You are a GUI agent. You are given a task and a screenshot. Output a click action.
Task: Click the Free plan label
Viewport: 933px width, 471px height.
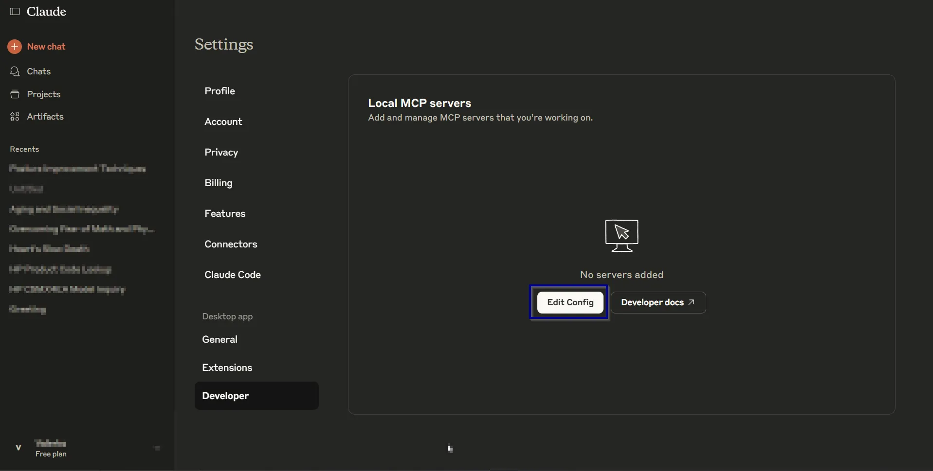[51, 454]
